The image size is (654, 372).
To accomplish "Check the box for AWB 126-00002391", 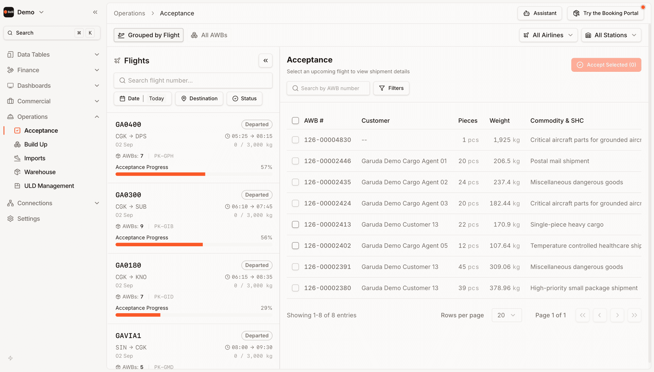I will (x=295, y=267).
